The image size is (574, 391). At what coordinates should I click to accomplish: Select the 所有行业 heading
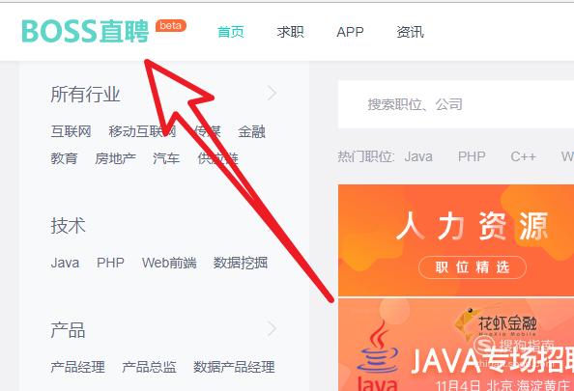point(85,94)
